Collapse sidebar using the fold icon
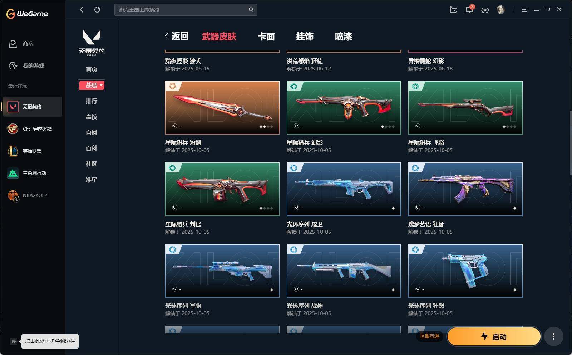This screenshot has height=355, width=572. coord(13,341)
